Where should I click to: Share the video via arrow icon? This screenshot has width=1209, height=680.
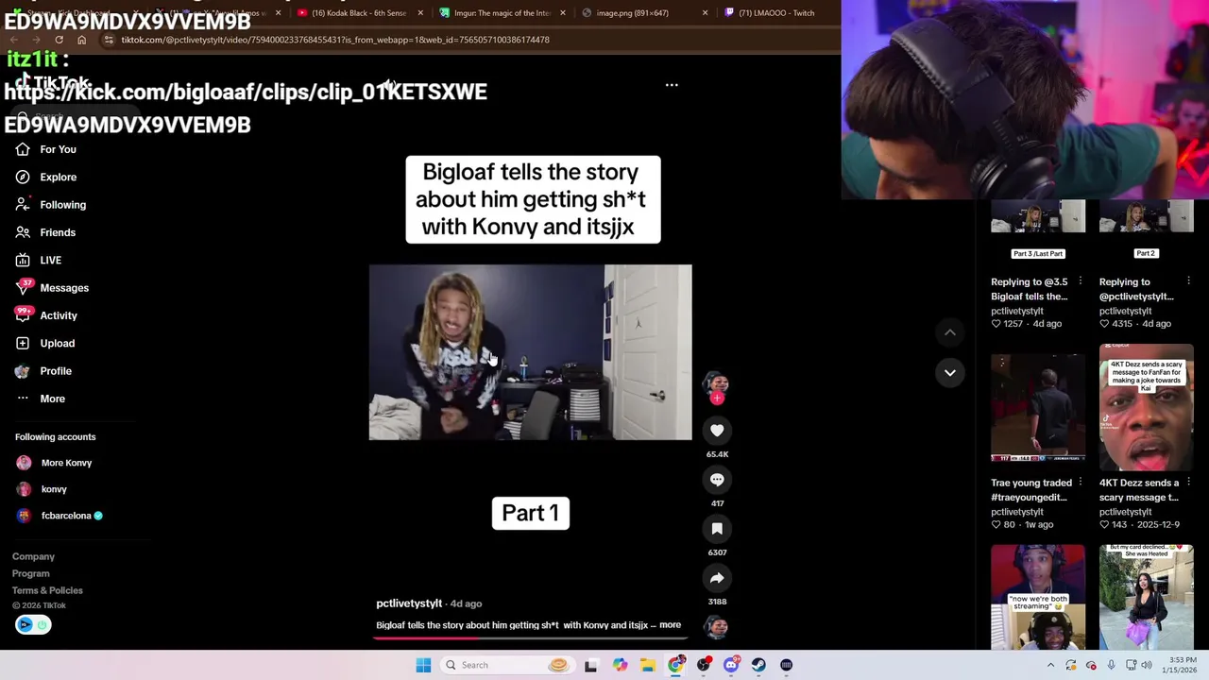click(717, 578)
